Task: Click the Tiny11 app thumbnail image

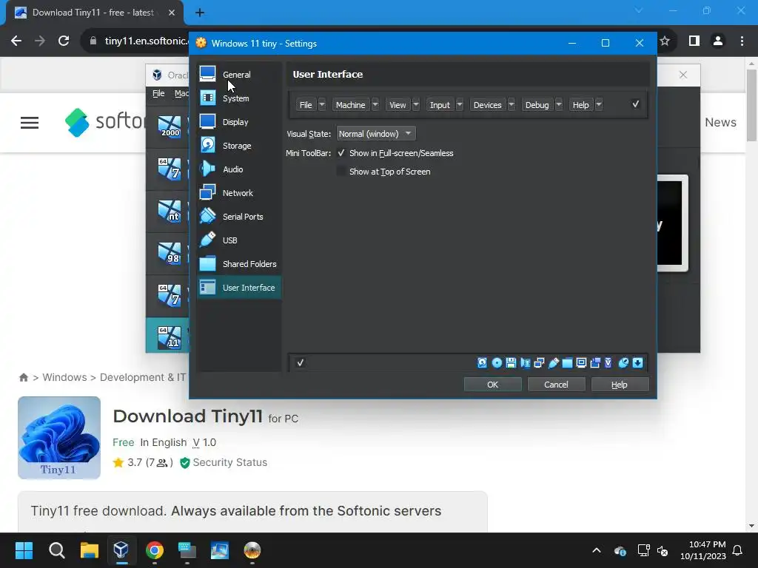Action: tap(59, 438)
